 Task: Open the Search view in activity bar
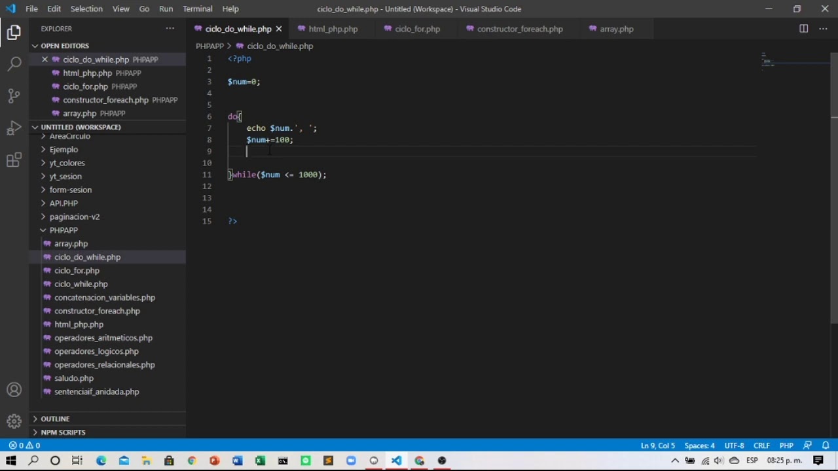[14, 63]
